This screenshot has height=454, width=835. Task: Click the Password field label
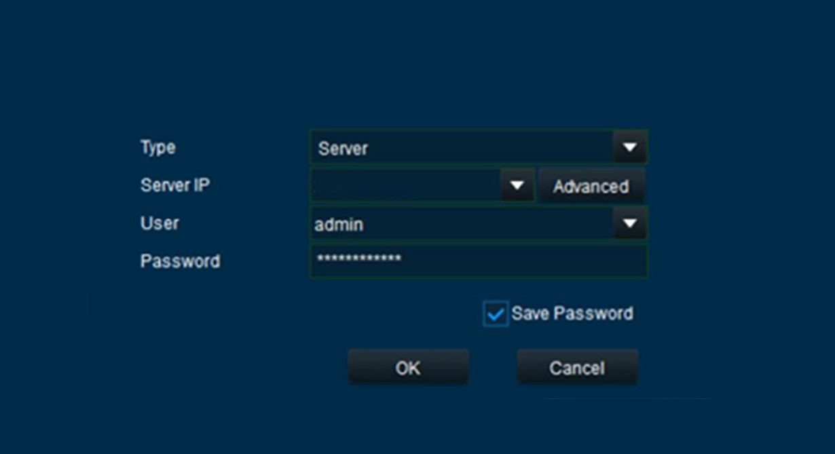[x=180, y=261]
